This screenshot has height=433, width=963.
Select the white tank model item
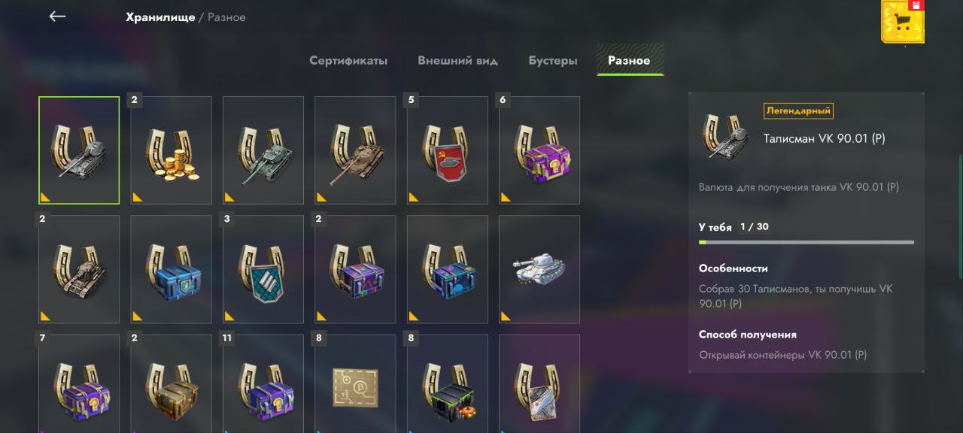[x=539, y=269]
